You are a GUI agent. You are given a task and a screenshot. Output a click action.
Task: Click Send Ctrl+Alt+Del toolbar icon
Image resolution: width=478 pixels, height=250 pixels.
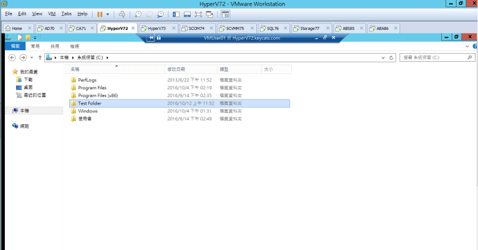point(122,13)
